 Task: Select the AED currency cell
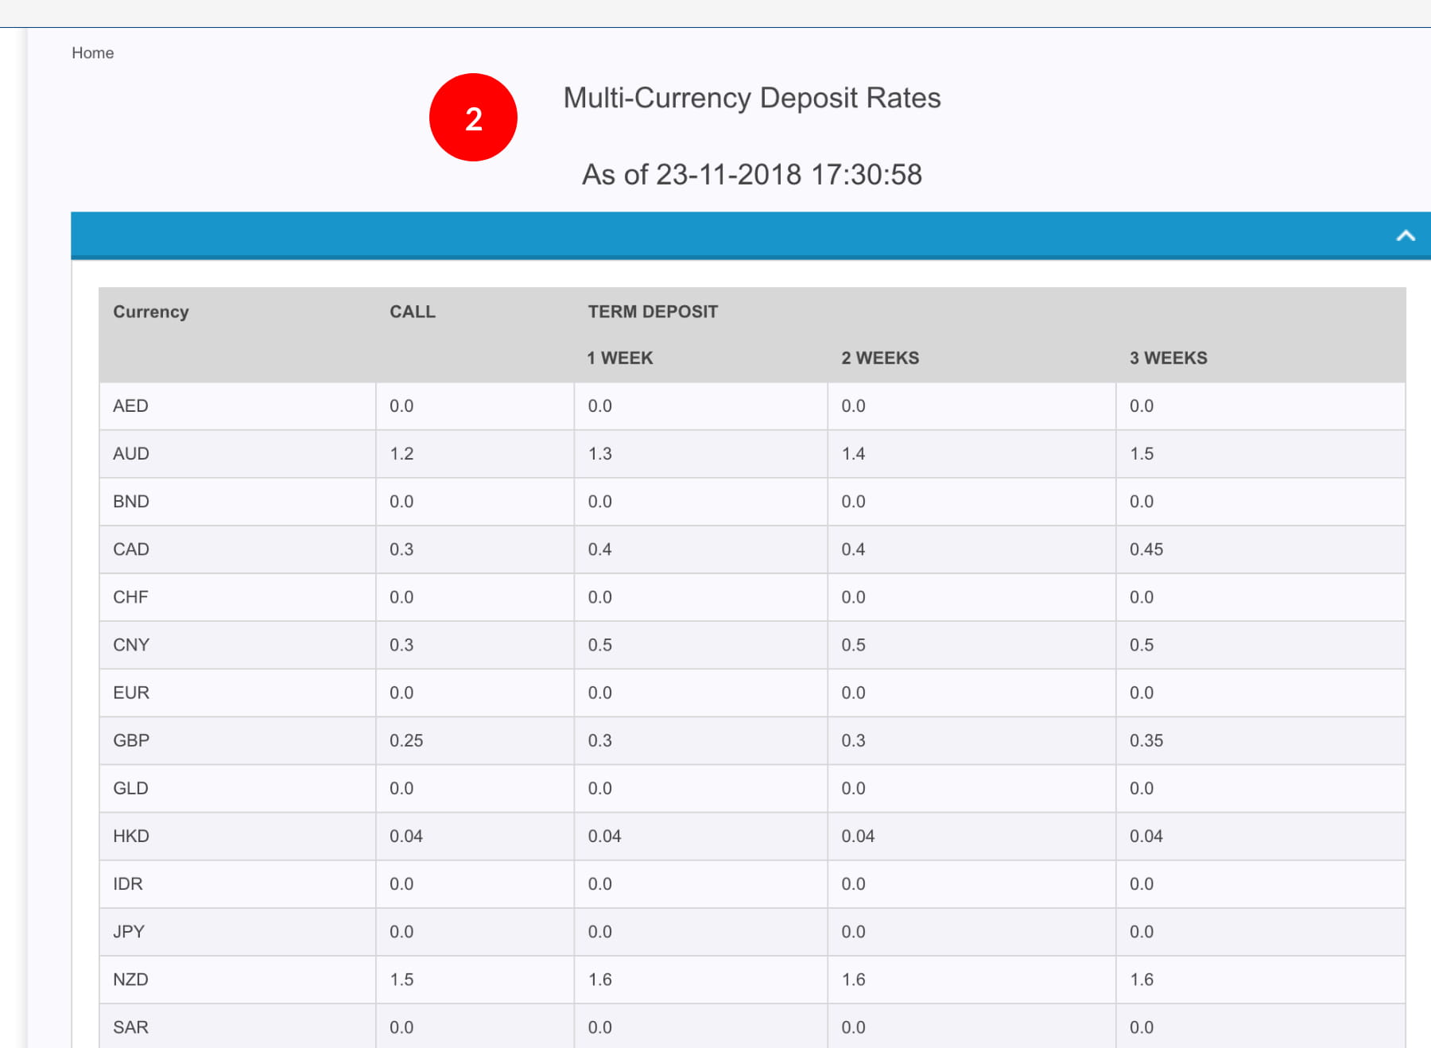(x=130, y=406)
